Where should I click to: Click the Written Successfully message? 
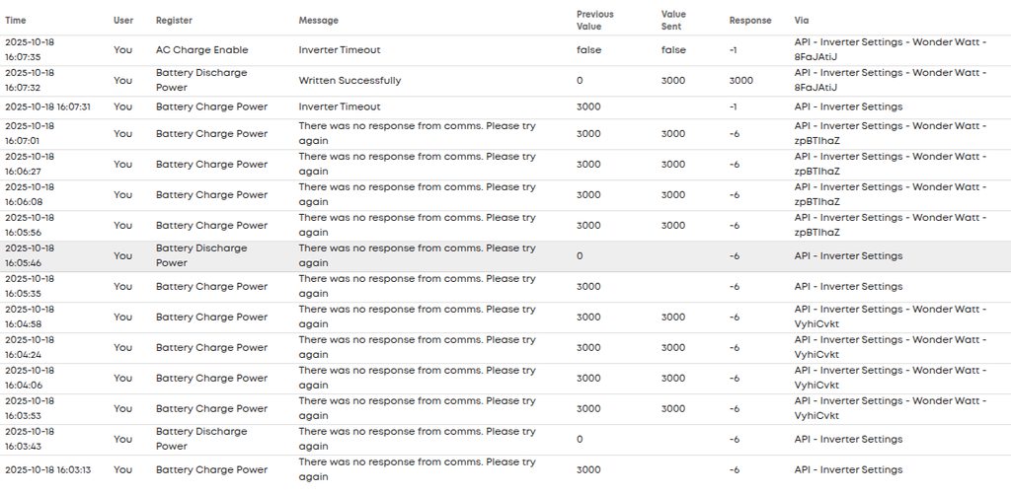tap(350, 81)
